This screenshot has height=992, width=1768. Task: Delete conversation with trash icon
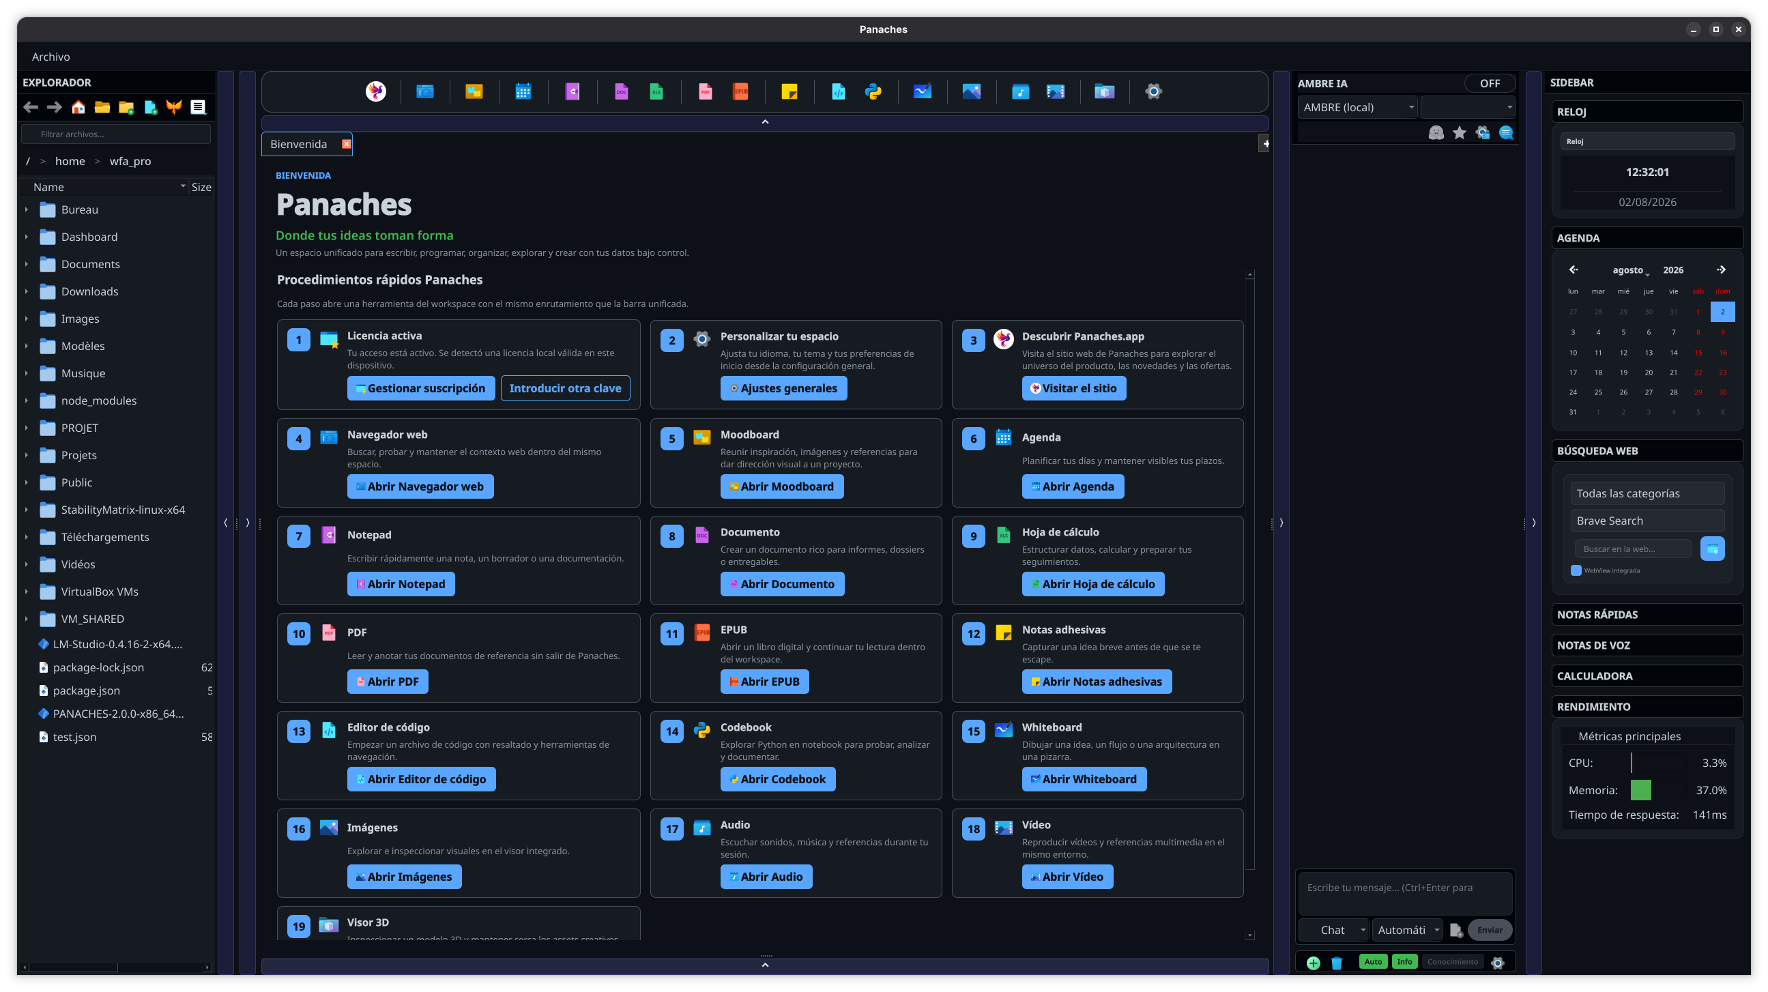1336,963
